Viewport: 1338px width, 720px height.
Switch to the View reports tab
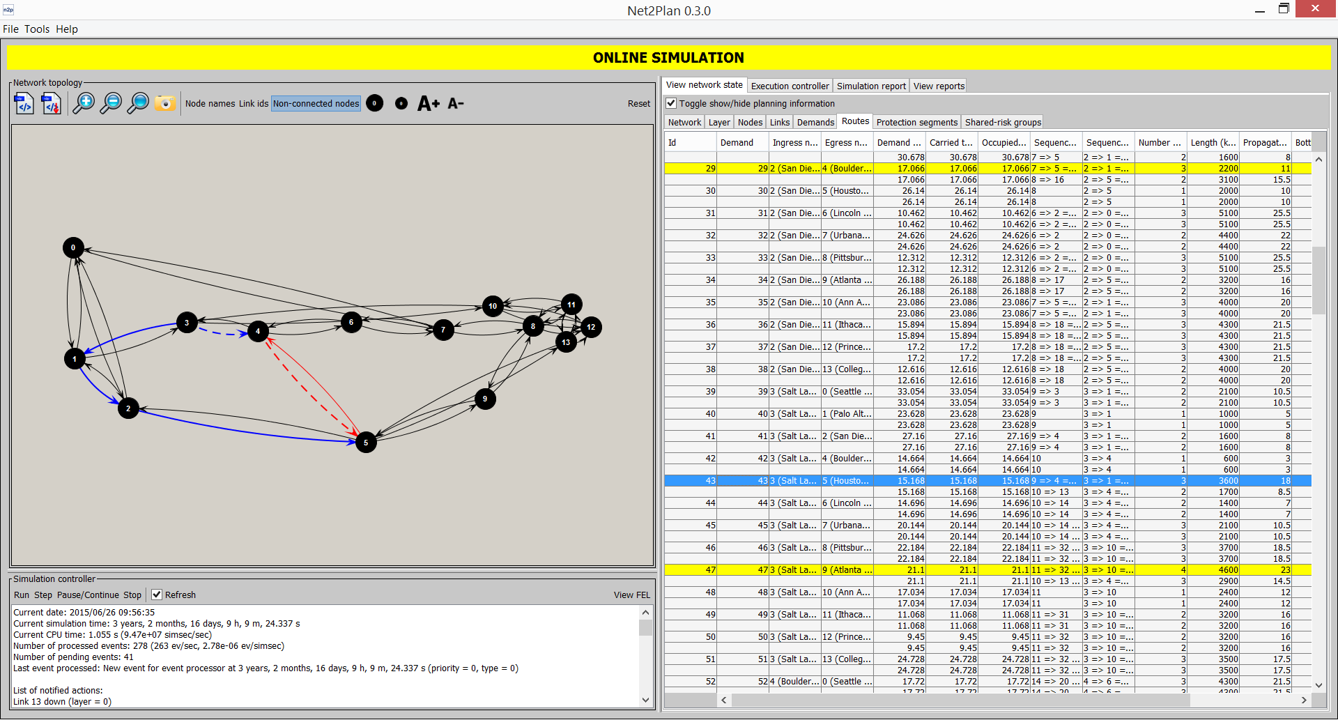939,86
